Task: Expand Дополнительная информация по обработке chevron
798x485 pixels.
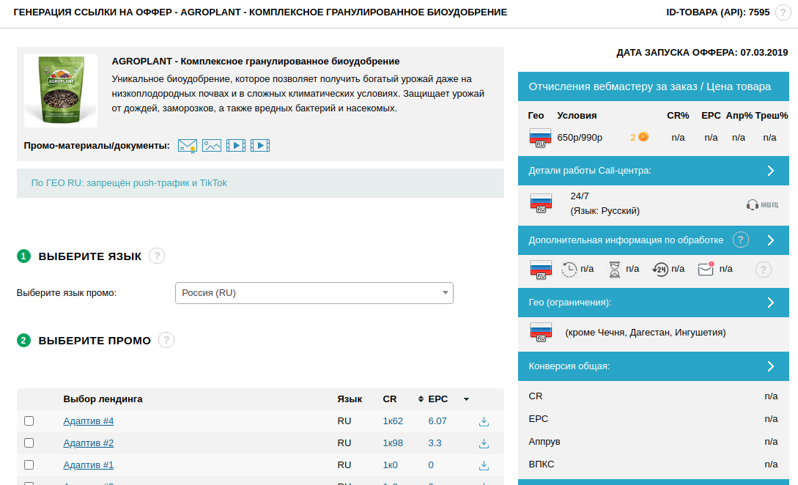Action: point(770,240)
